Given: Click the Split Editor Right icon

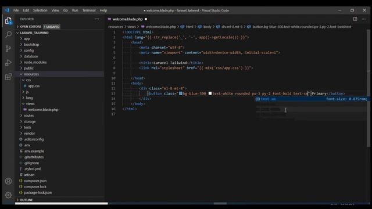Looking at the screenshot, I should (355, 19).
